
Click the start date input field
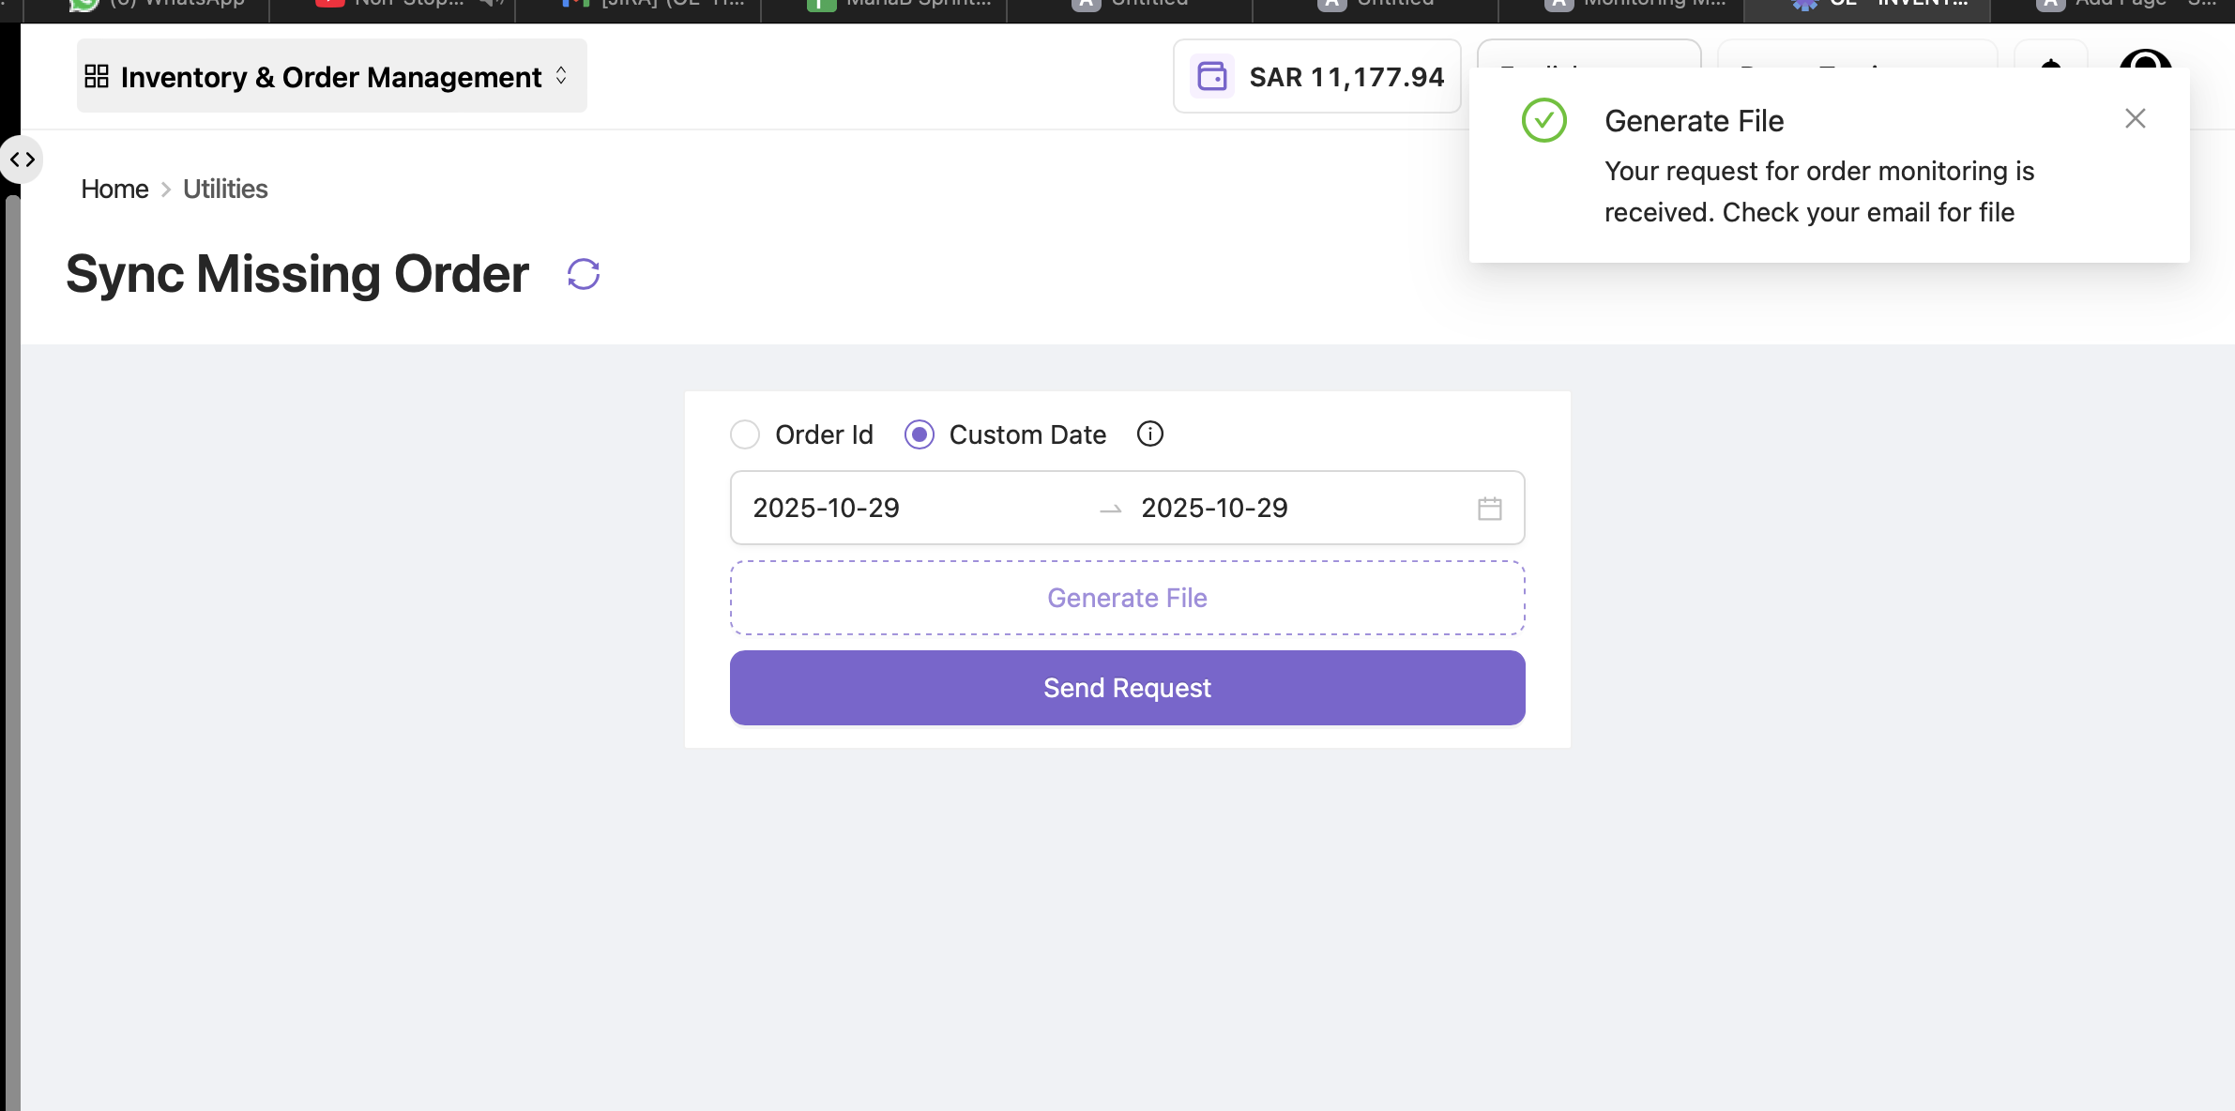826,508
